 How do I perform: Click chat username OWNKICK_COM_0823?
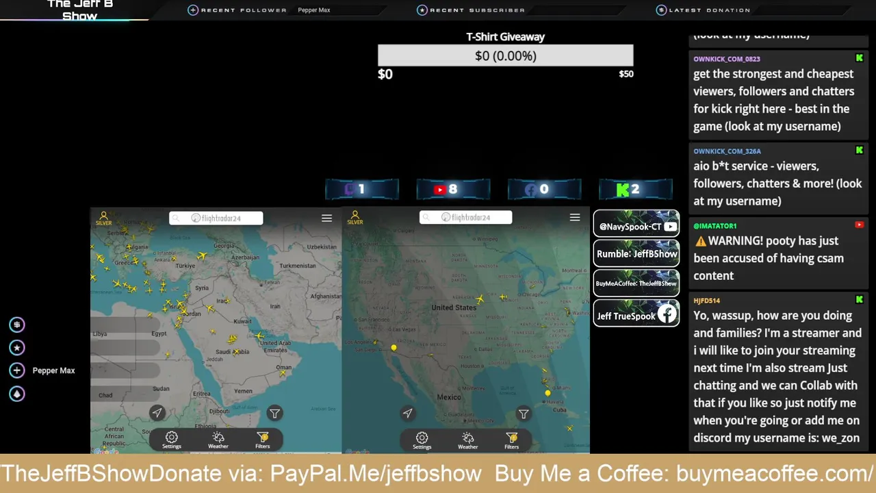pos(727,59)
